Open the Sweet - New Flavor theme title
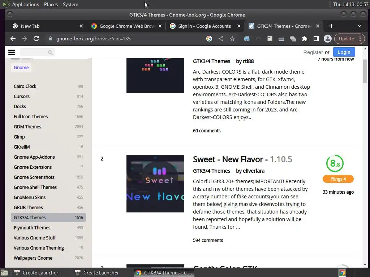Screen dimensions: 370x277 click(242, 159)
